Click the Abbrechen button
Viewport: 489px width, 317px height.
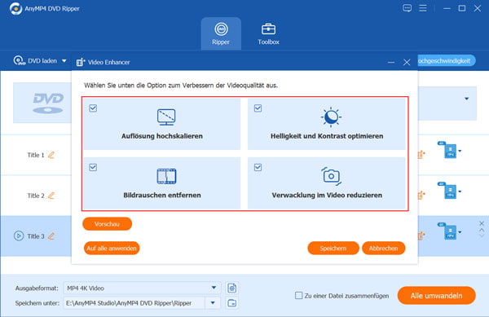[383, 248]
